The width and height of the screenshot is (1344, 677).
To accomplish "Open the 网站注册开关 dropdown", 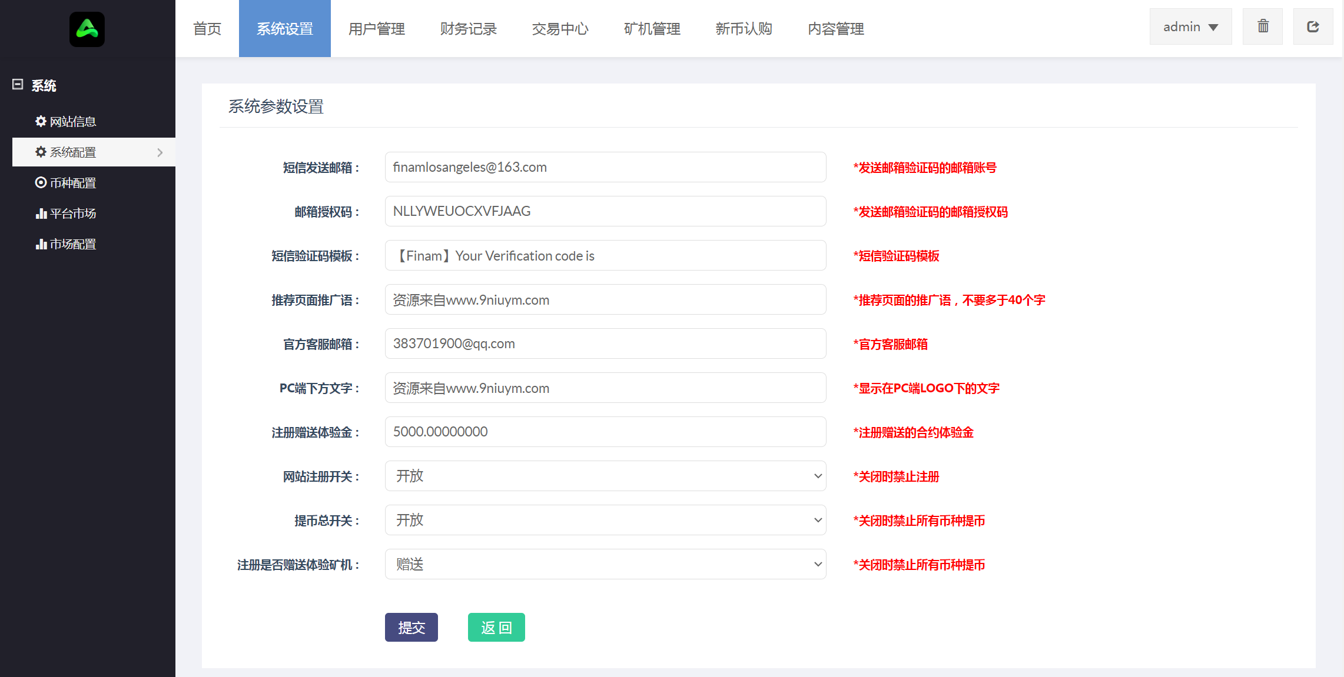I will click(605, 476).
